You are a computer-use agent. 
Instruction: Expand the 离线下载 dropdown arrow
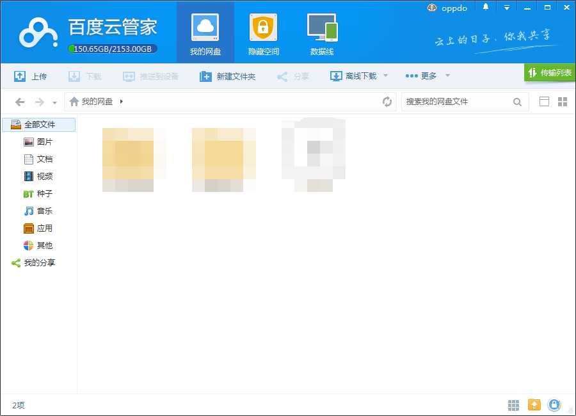[x=385, y=76]
